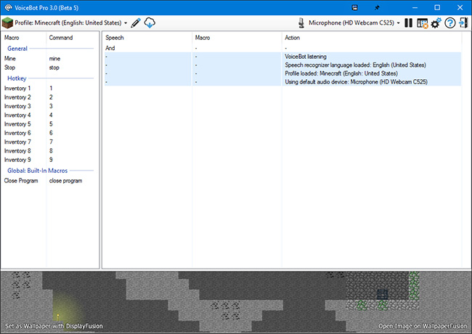Select the Inventory 9 macro

(x=49, y=160)
